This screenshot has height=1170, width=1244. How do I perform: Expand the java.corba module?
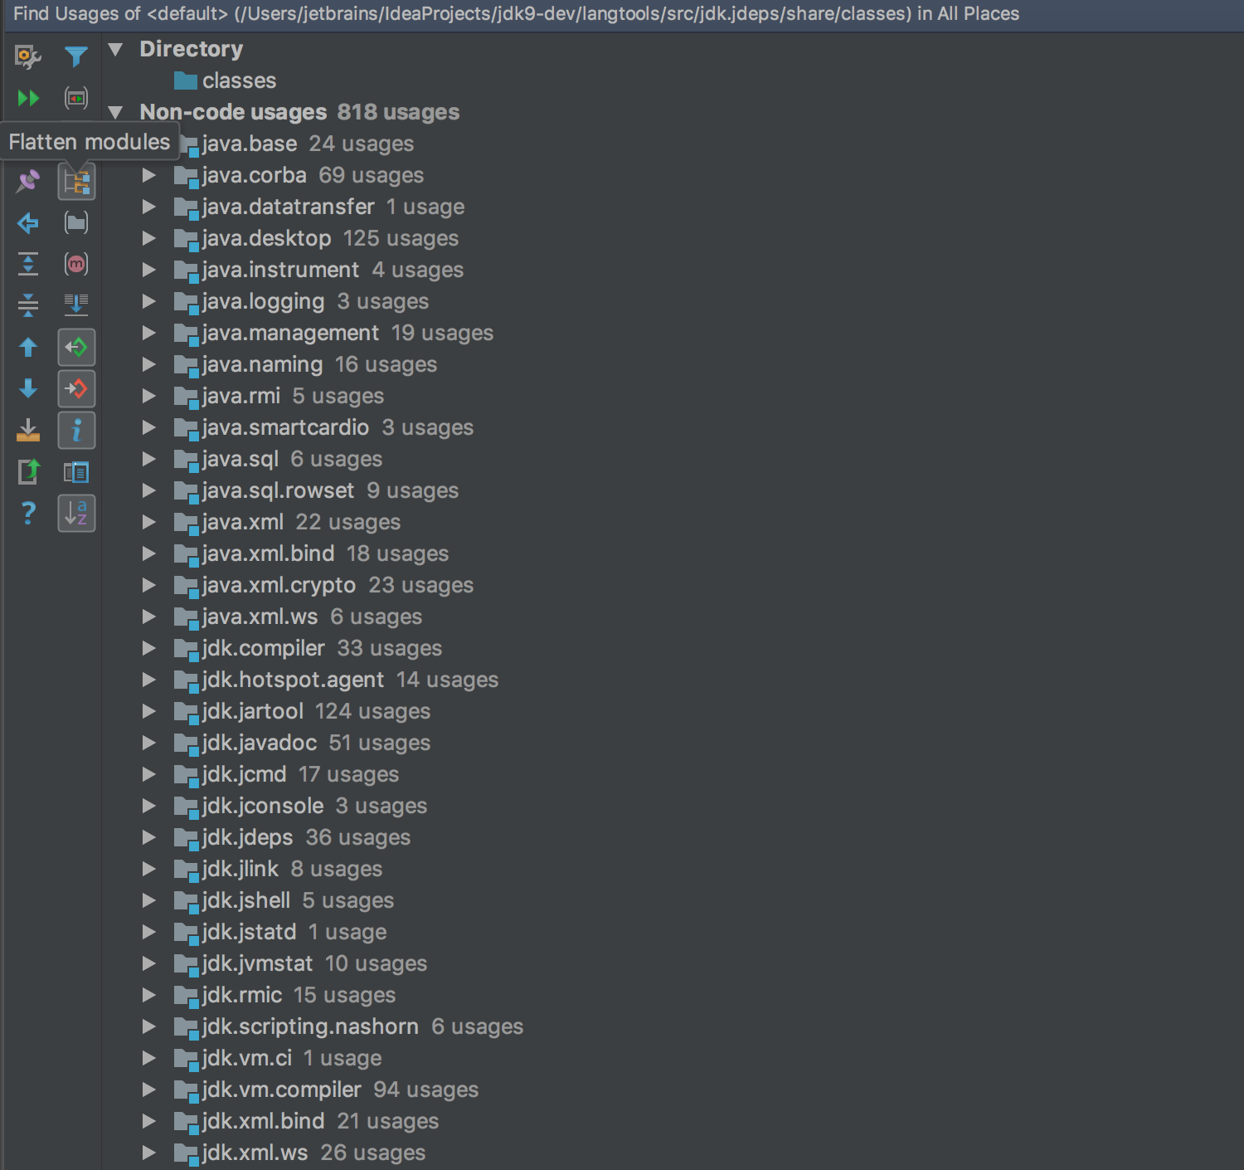[x=149, y=175]
